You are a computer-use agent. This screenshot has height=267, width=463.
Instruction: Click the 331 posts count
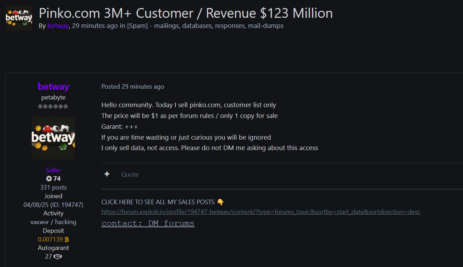tap(53, 187)
